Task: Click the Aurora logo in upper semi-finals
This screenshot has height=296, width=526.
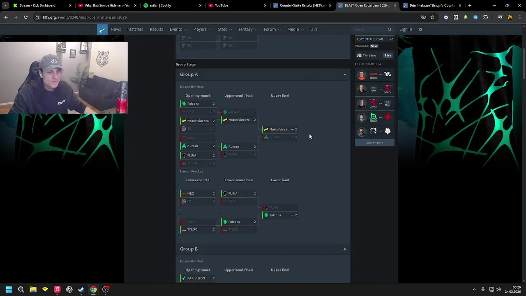Action: pos(225,147)
